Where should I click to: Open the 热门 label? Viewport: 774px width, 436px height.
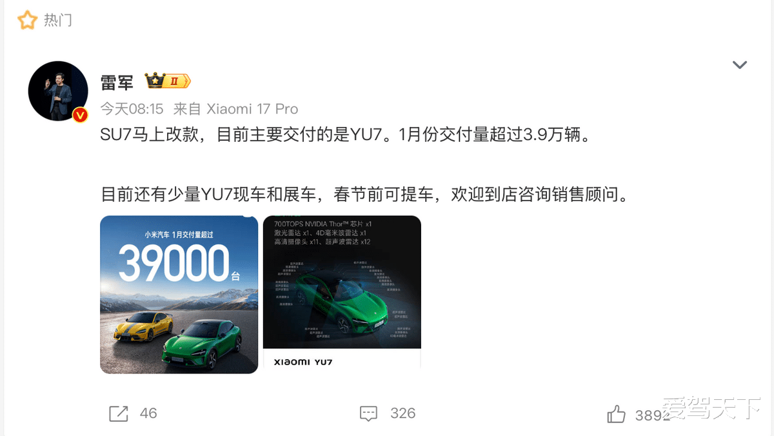pyautogui.click(x=58, y=21)
